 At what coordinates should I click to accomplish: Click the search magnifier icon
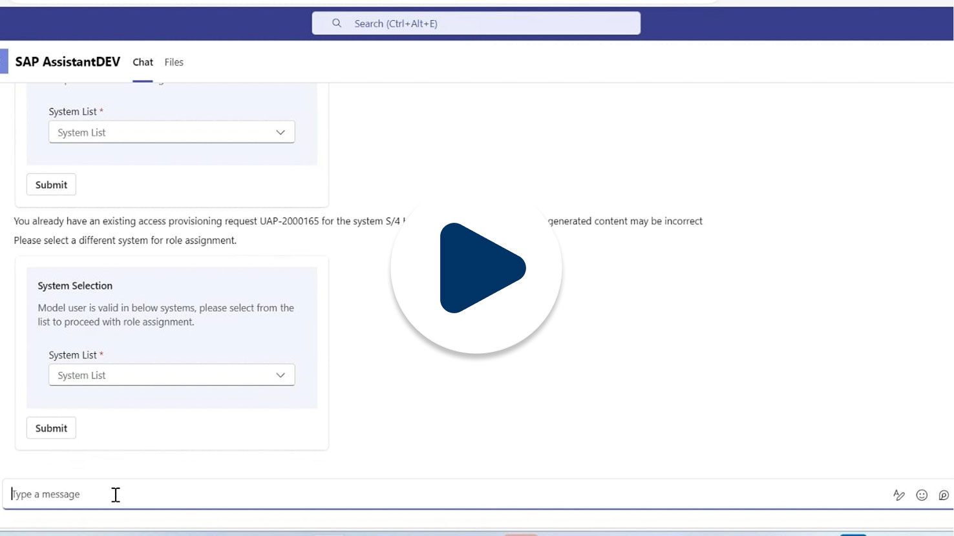point(337,23)
